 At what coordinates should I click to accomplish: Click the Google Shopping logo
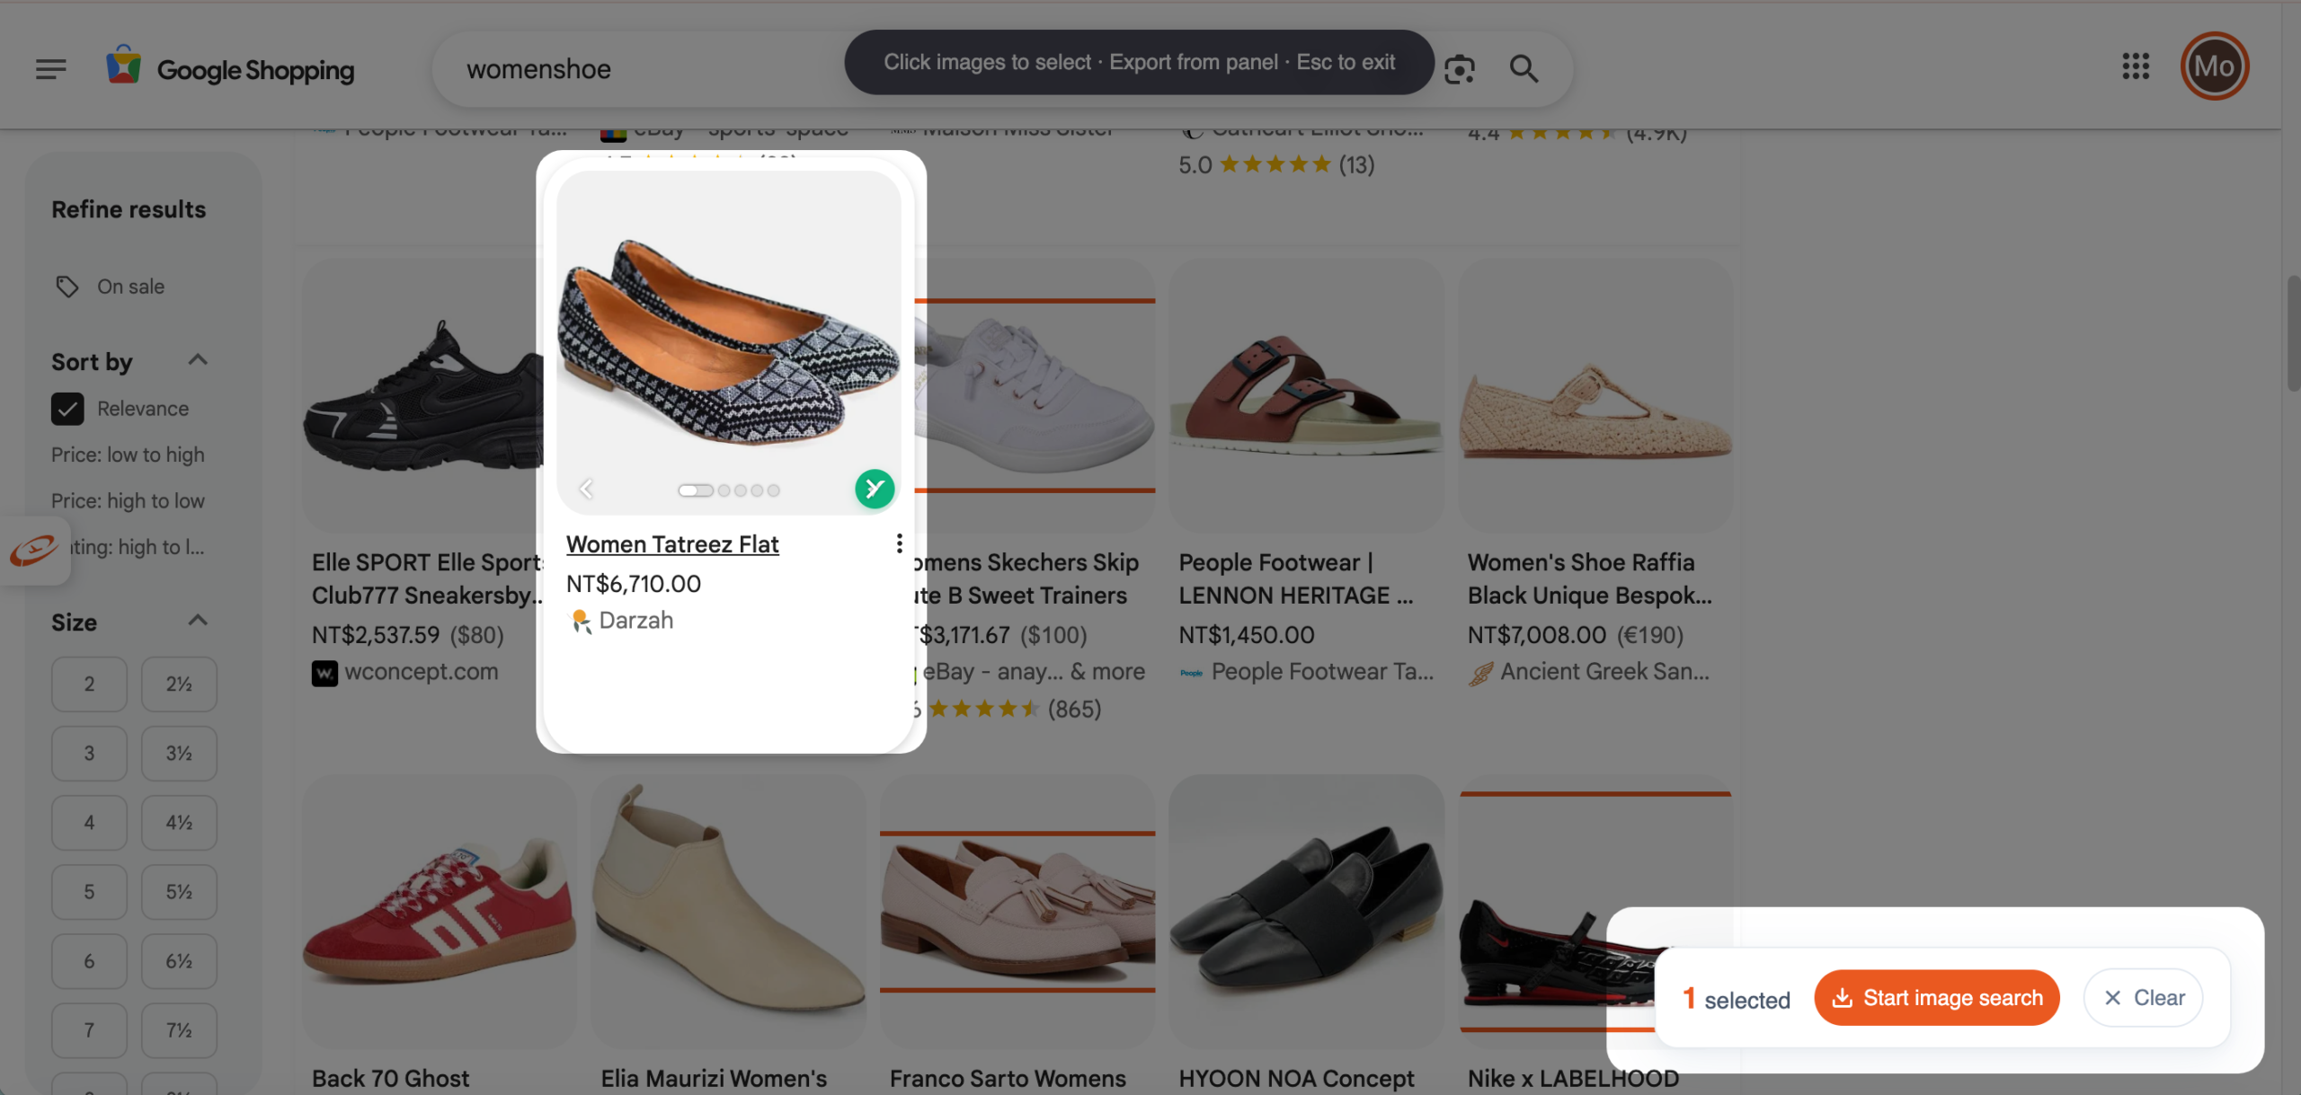[230, 68]
